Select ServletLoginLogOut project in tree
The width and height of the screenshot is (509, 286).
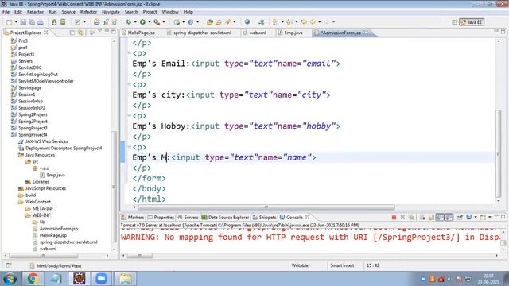click(38, 74)
